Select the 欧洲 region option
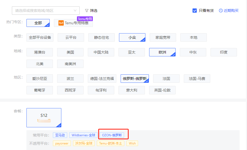The width and height of the screenshot is (247, 150). pyautogui.click(x=162, y=52)
